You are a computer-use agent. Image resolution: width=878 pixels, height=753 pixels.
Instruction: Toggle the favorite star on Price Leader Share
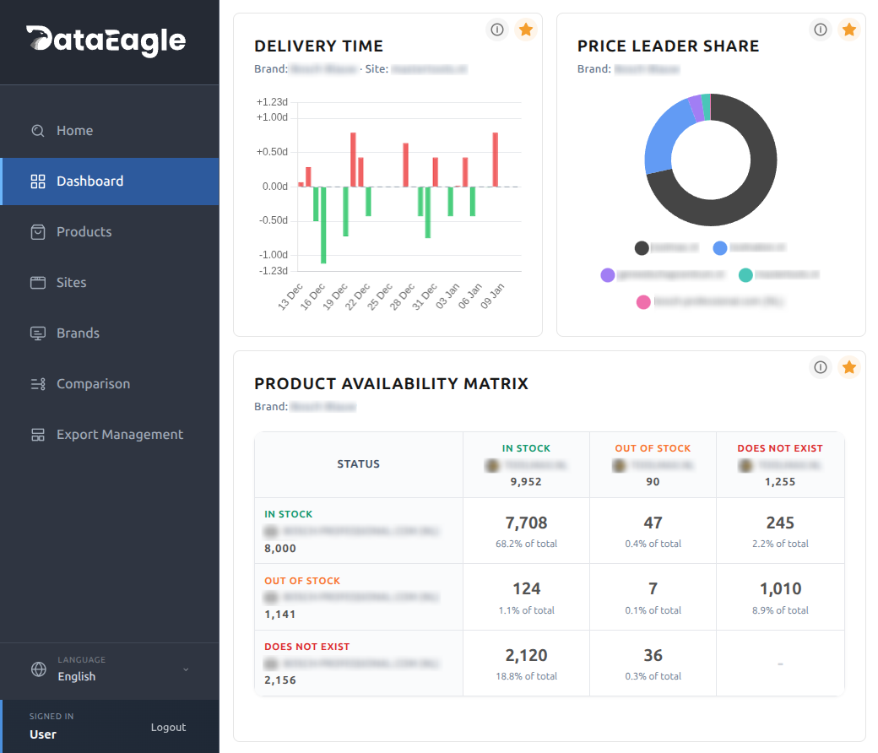pyautogui.click(x=849, y=29)
